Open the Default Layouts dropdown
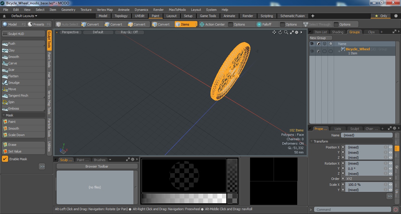401x214 pixels. tap(24, 16)
